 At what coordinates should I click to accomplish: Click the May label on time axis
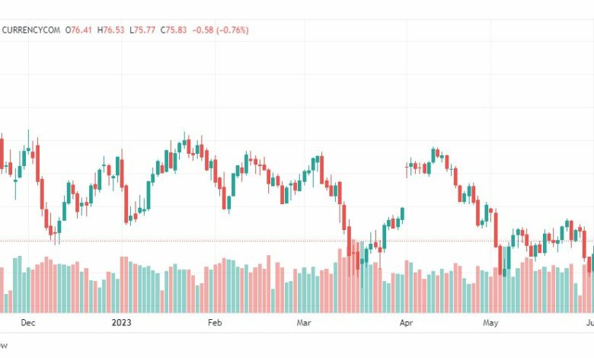click(x=490, y=323)
